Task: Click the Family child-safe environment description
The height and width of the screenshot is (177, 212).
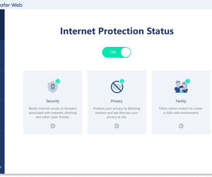Action: [x=180, y=111]
